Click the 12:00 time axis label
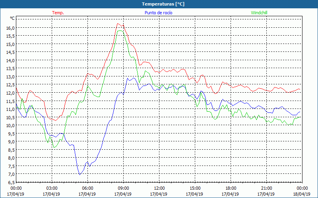318x198 pixels. 159,188
